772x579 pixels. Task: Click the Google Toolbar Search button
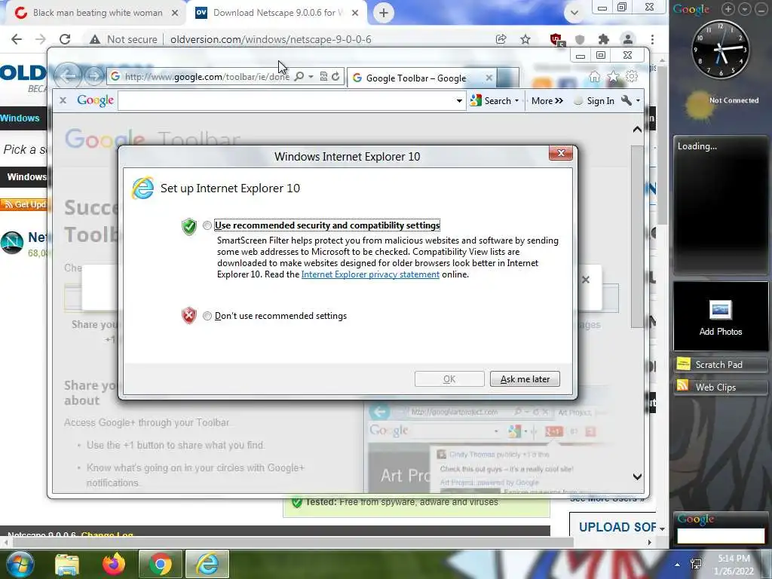(491, 101)
